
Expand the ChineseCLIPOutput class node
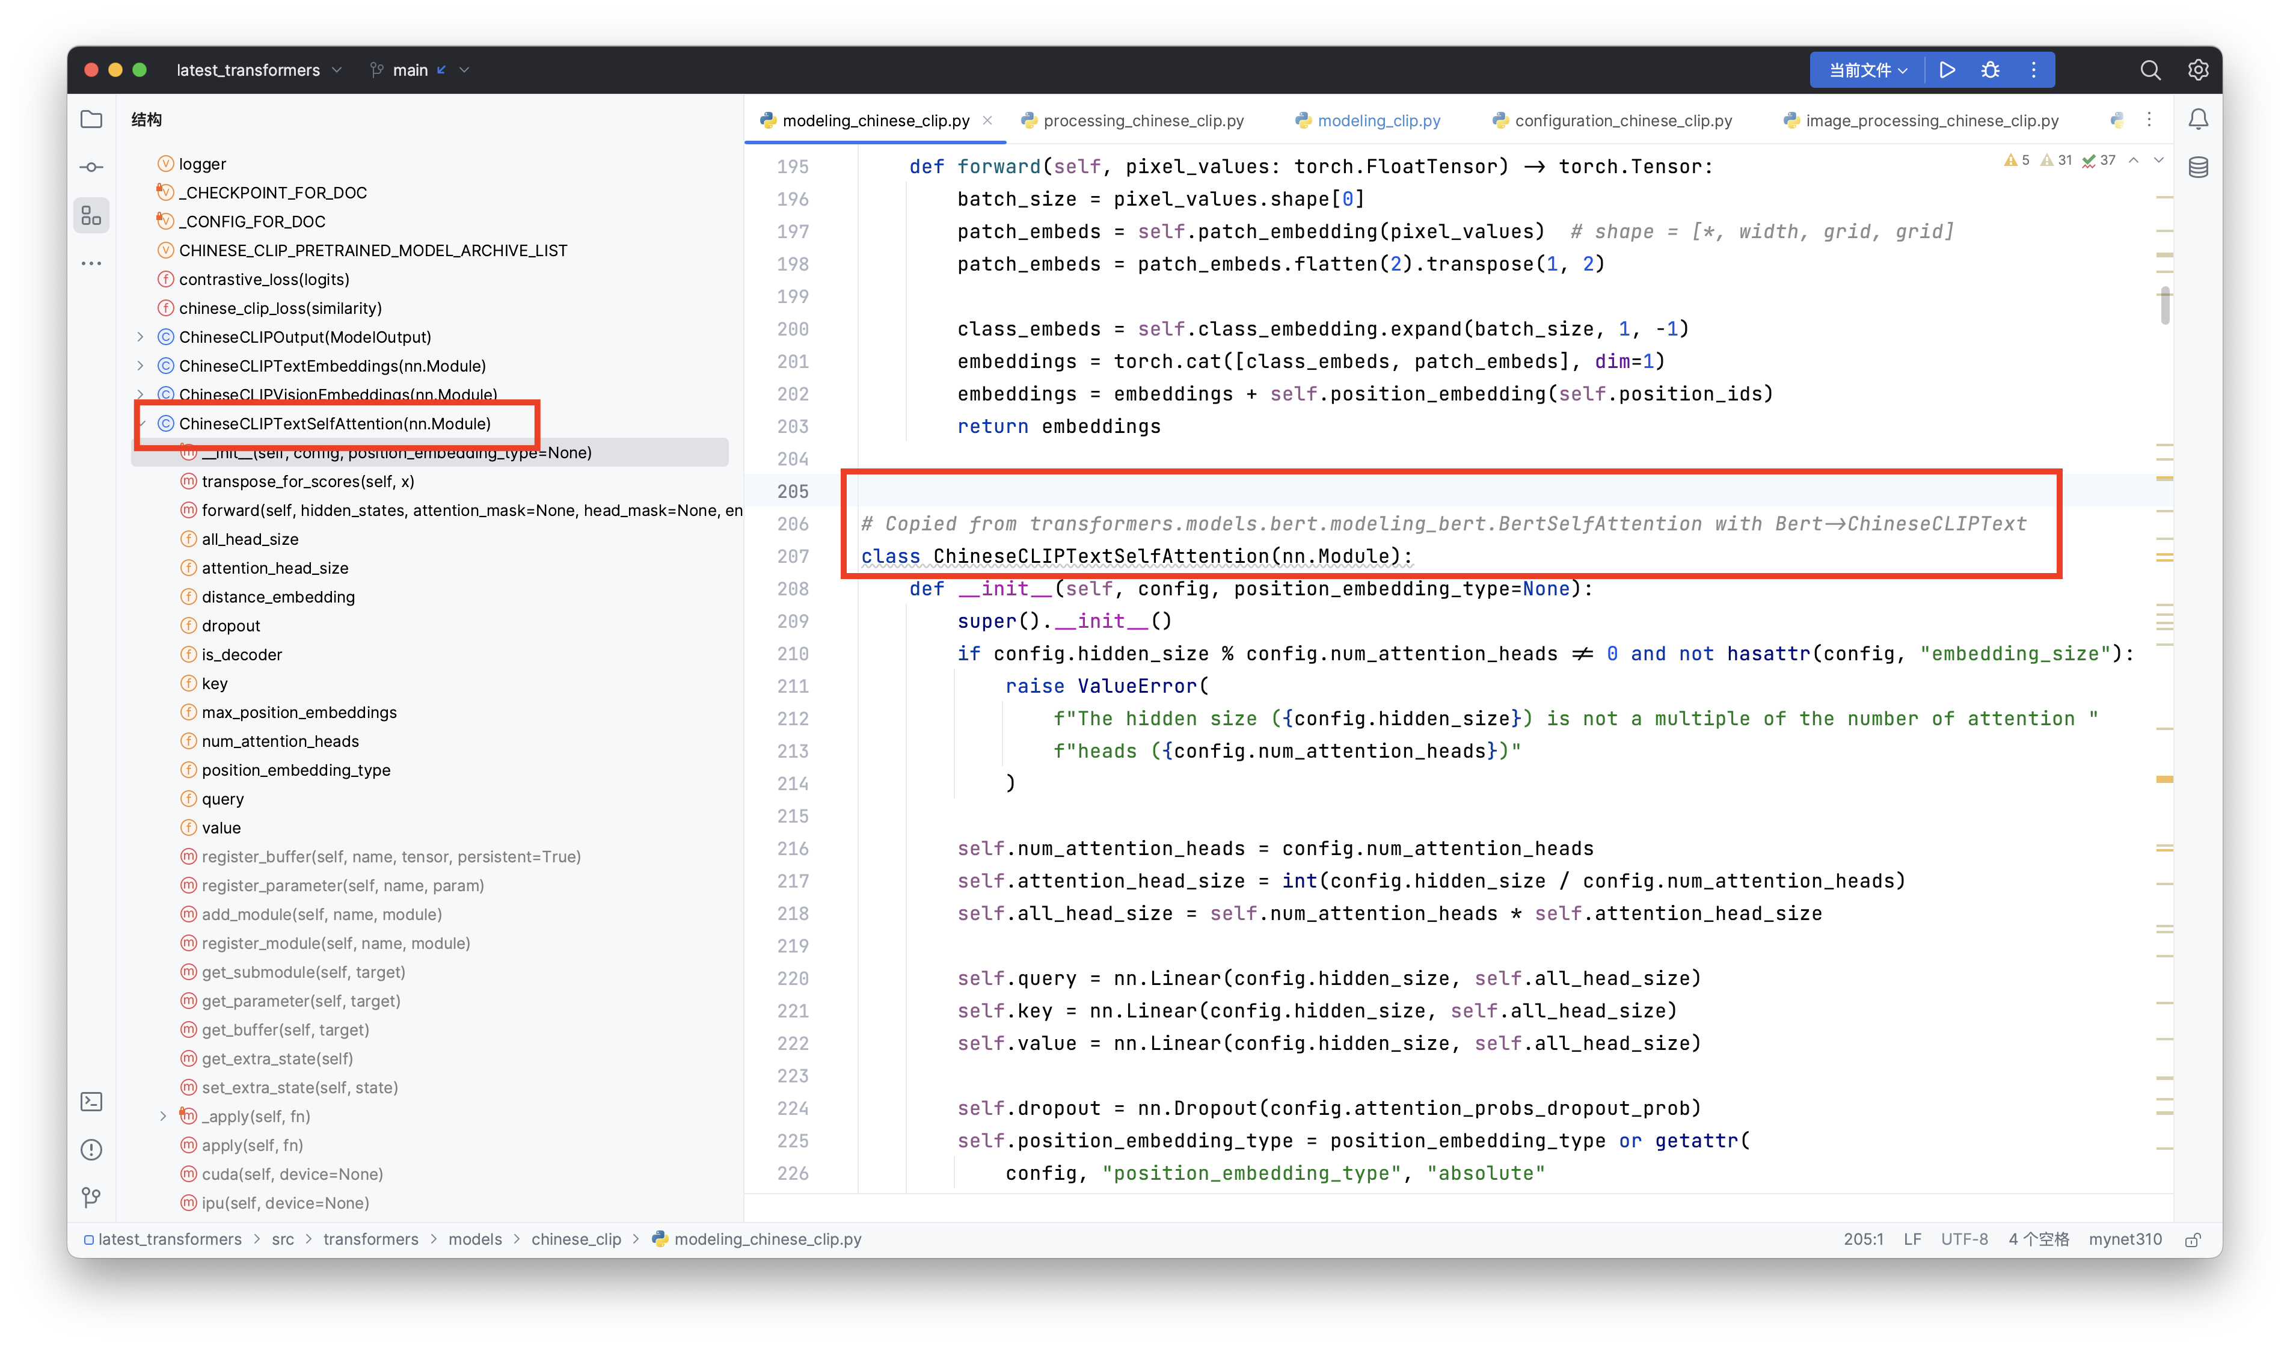pos(140,337)
